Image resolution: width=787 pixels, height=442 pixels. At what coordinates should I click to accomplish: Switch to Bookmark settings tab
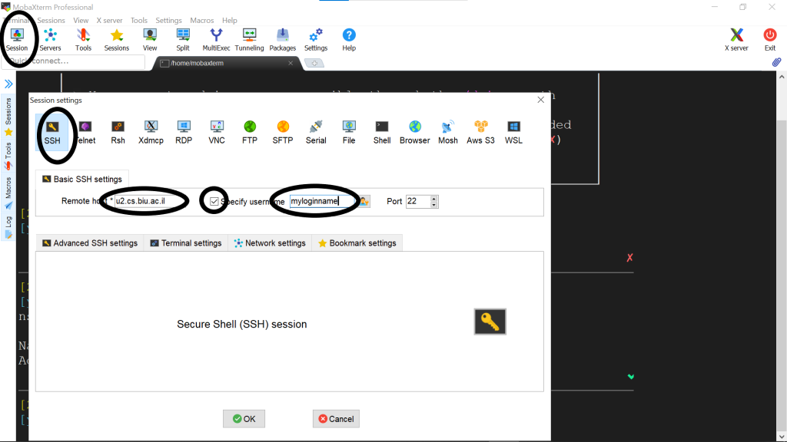click(x=357, y=243)
